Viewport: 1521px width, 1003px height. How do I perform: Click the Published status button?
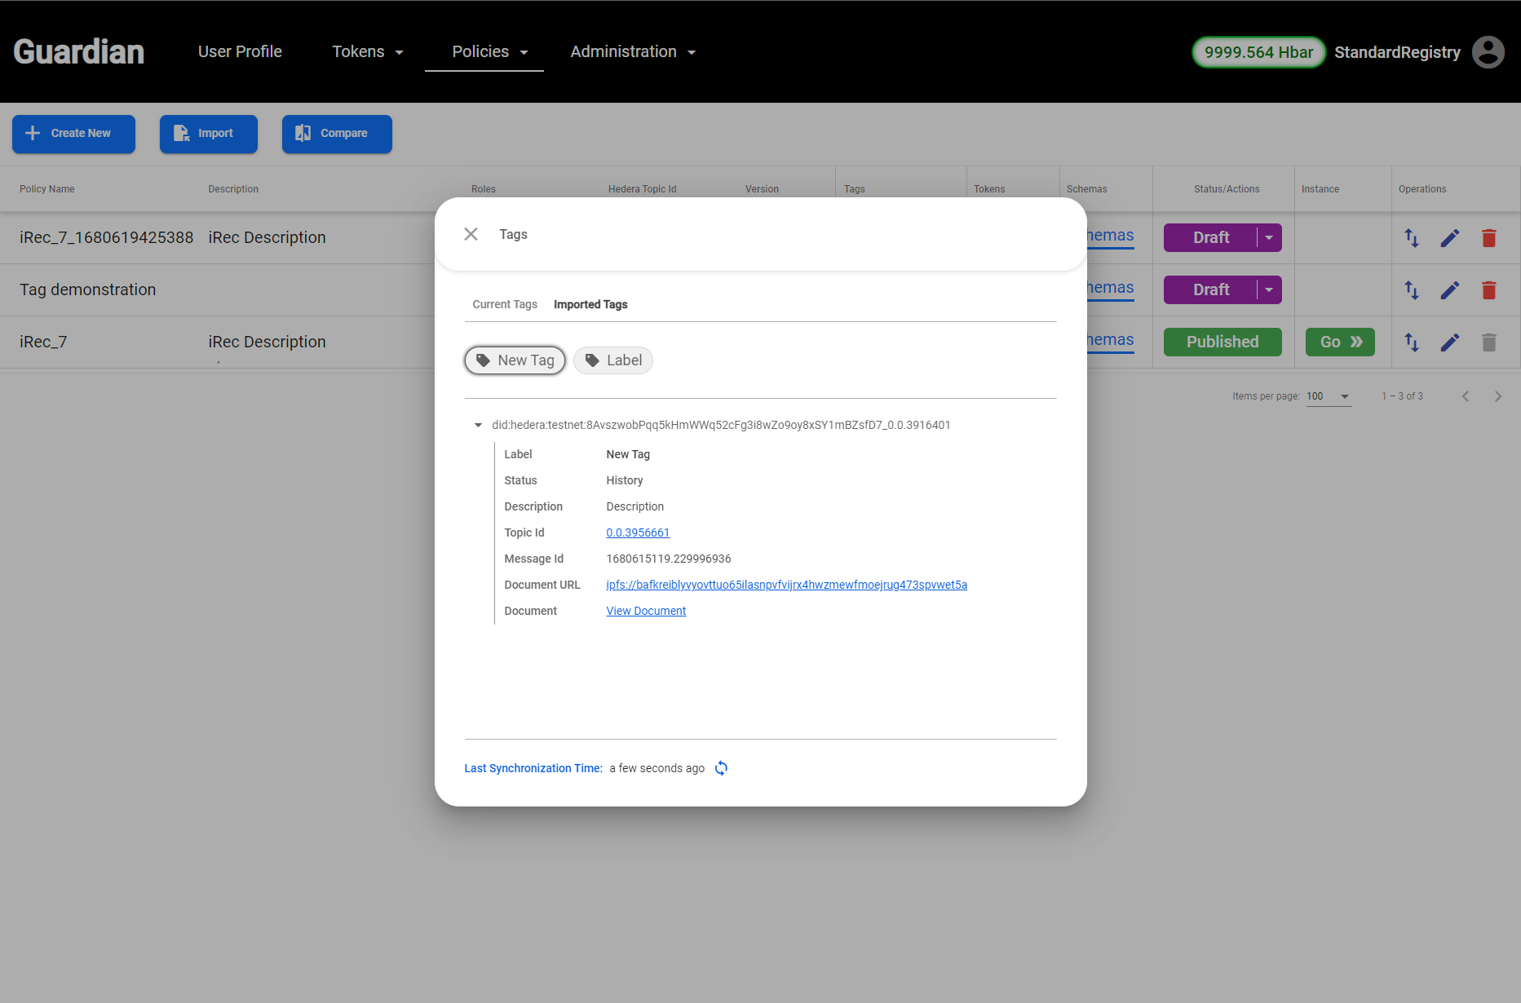click(1223, 342)
